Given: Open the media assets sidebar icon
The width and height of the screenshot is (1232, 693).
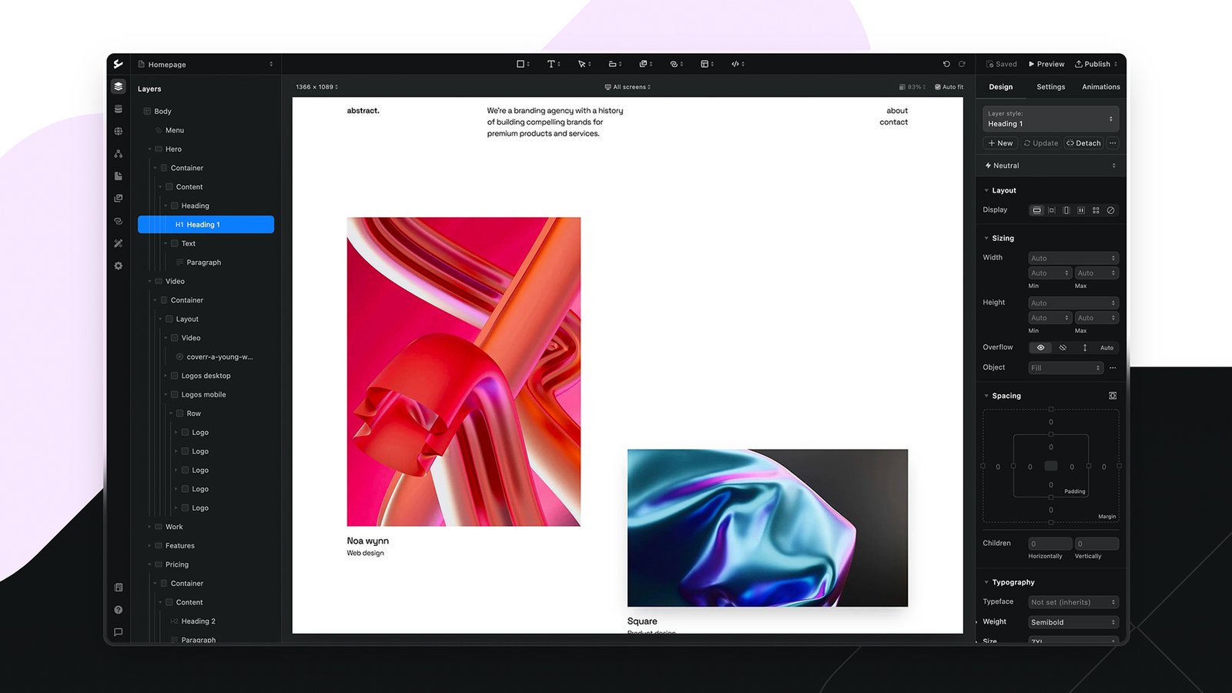Looking at the screenshot, I should click(x=118, y=198).
